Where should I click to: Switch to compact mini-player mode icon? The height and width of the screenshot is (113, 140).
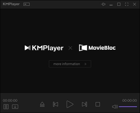coord(27,4)
